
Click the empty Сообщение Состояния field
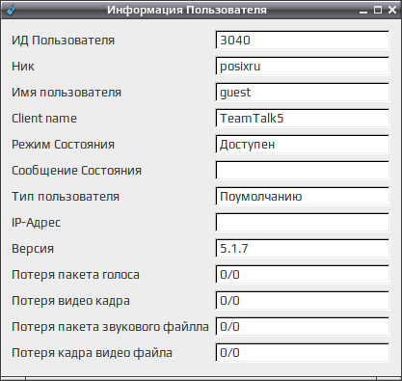click(303, 171)
